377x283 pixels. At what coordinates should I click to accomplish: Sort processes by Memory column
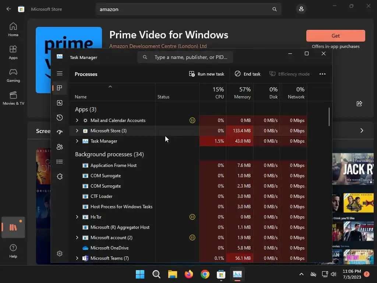(240, 92)
